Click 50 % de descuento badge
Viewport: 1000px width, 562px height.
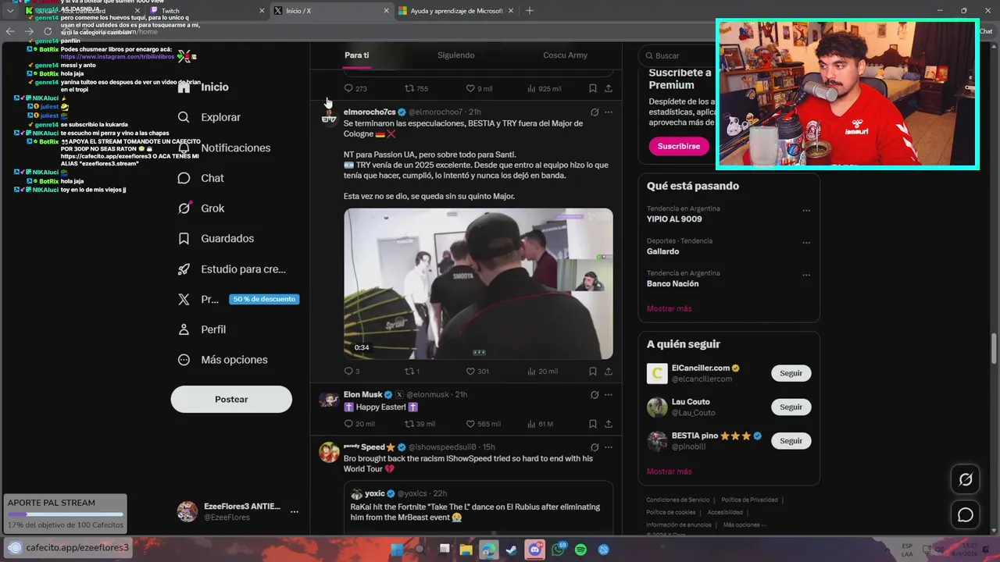pos(264,299)
